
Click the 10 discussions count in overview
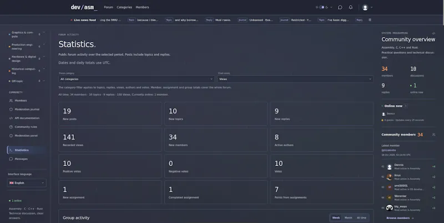coord(413,69)
